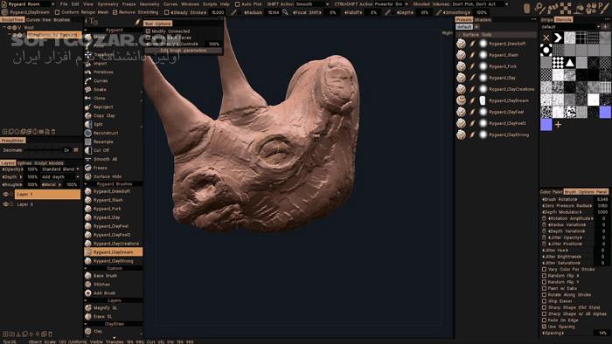
Task: Toggle Steady Stroke checkbox
Action: [x=167, y=12]
